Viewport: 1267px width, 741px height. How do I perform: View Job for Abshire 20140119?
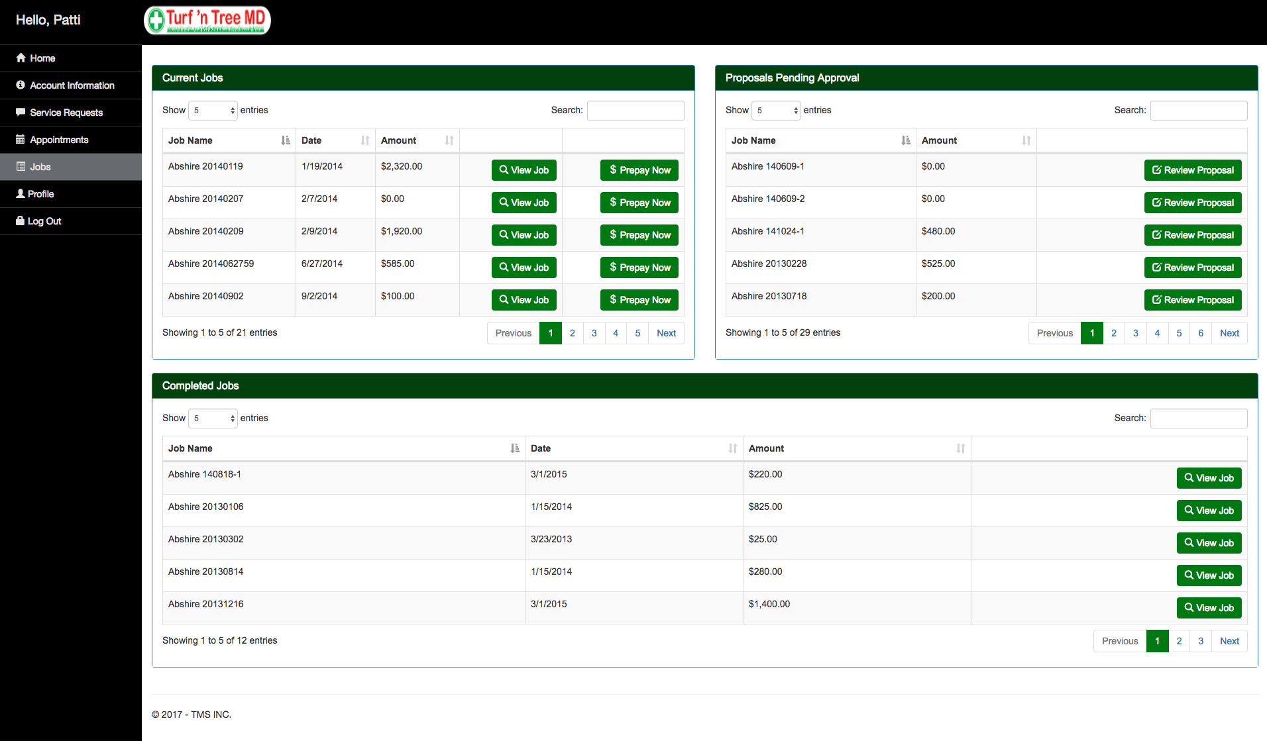pos(524,170)
